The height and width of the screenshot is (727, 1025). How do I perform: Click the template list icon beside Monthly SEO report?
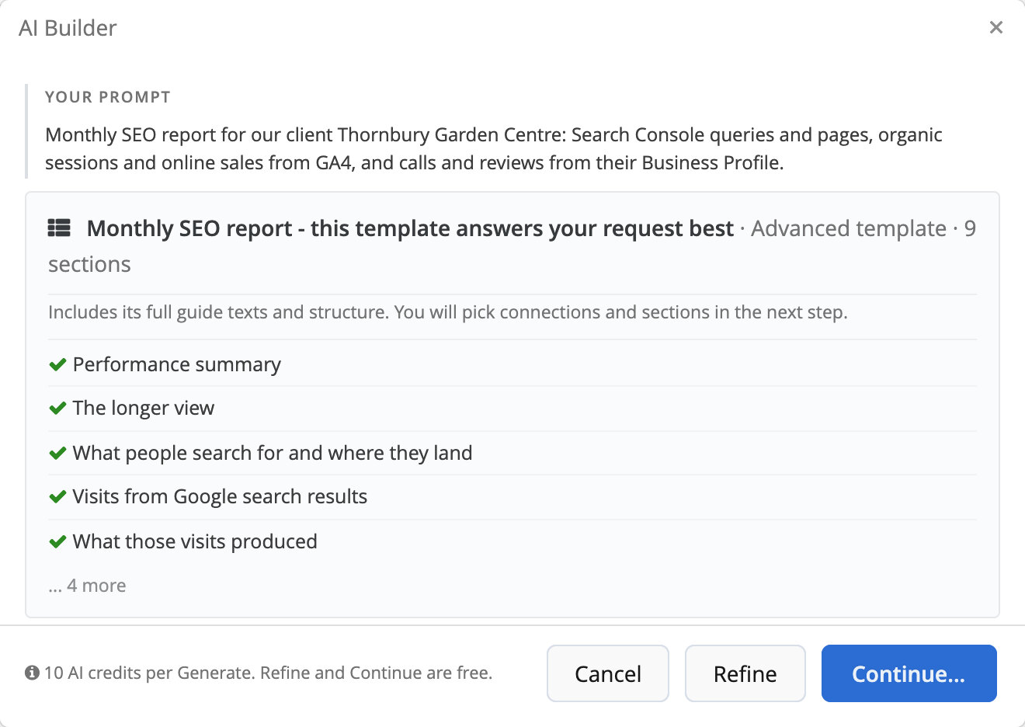(59, 228)
